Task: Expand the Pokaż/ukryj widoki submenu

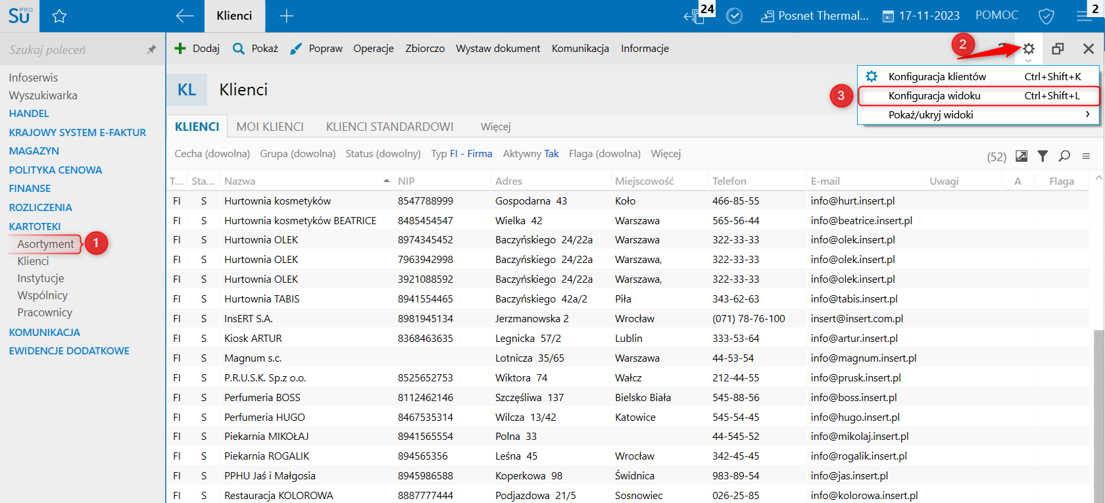Action: point(978,115)
